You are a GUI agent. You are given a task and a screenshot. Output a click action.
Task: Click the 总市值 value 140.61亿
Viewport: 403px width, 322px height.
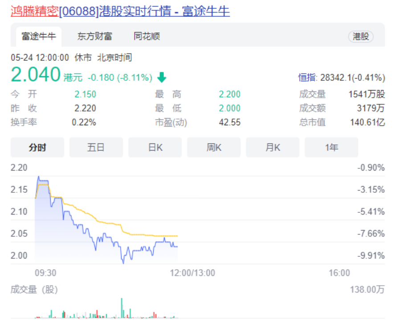click(367, 122)
